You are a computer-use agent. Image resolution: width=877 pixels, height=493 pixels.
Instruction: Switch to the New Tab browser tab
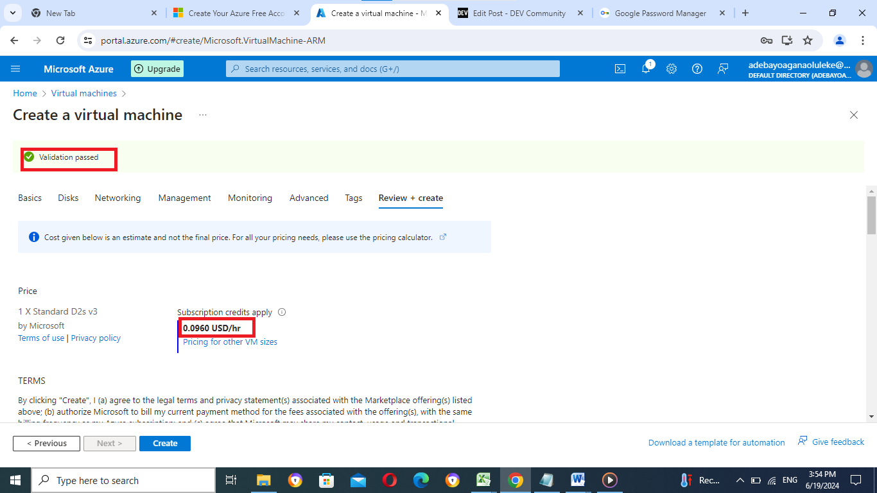point(94,13)
